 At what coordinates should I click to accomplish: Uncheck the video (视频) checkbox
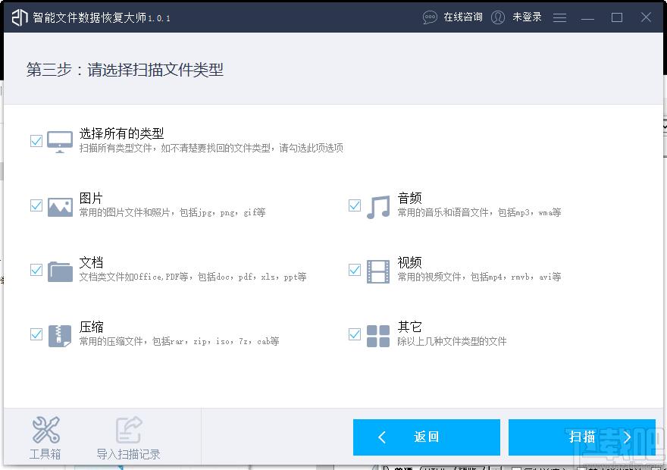[x=355, y=270]
